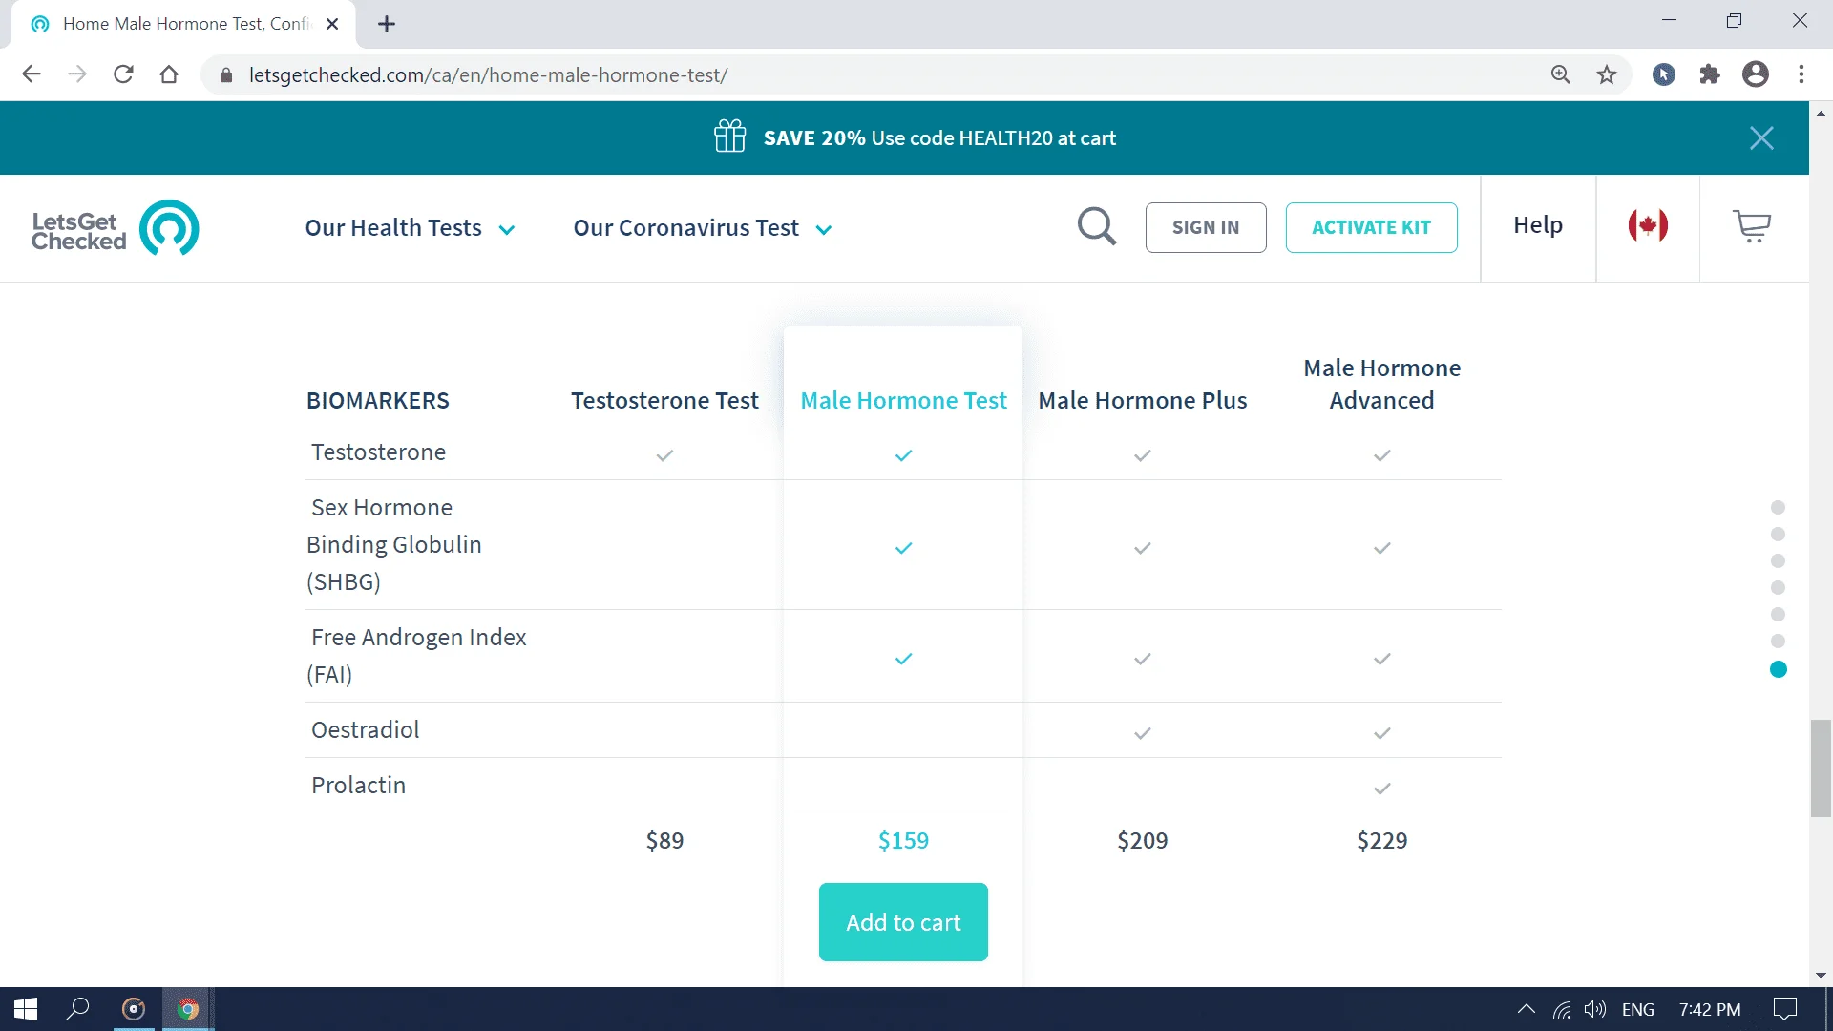The height and width of the screenshot is (1031, 1833).
Task: Open the shopping cart icon
Action: (1752, 227)
